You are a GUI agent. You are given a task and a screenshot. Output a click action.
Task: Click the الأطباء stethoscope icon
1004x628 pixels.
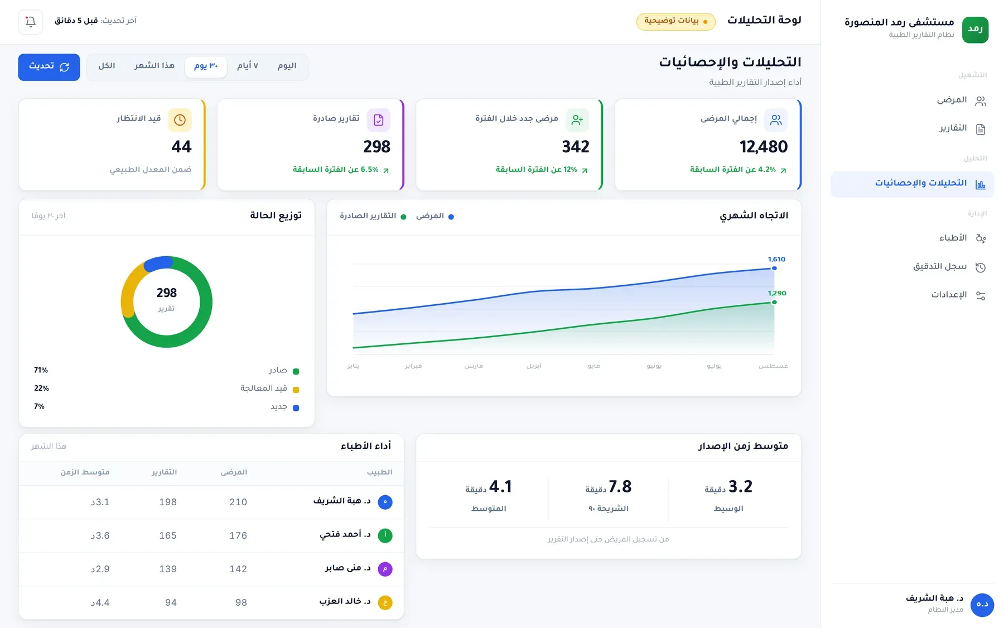click(x=981, y=238)
